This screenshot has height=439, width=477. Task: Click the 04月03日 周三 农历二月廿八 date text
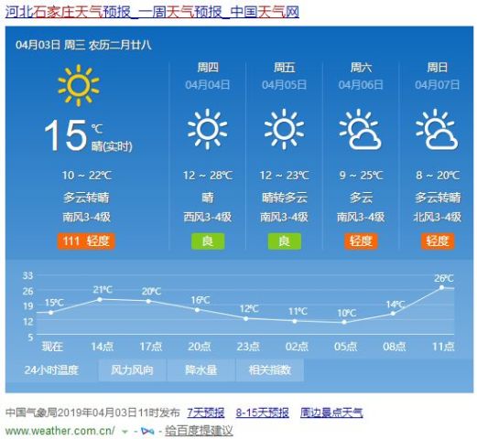(83, 45)
